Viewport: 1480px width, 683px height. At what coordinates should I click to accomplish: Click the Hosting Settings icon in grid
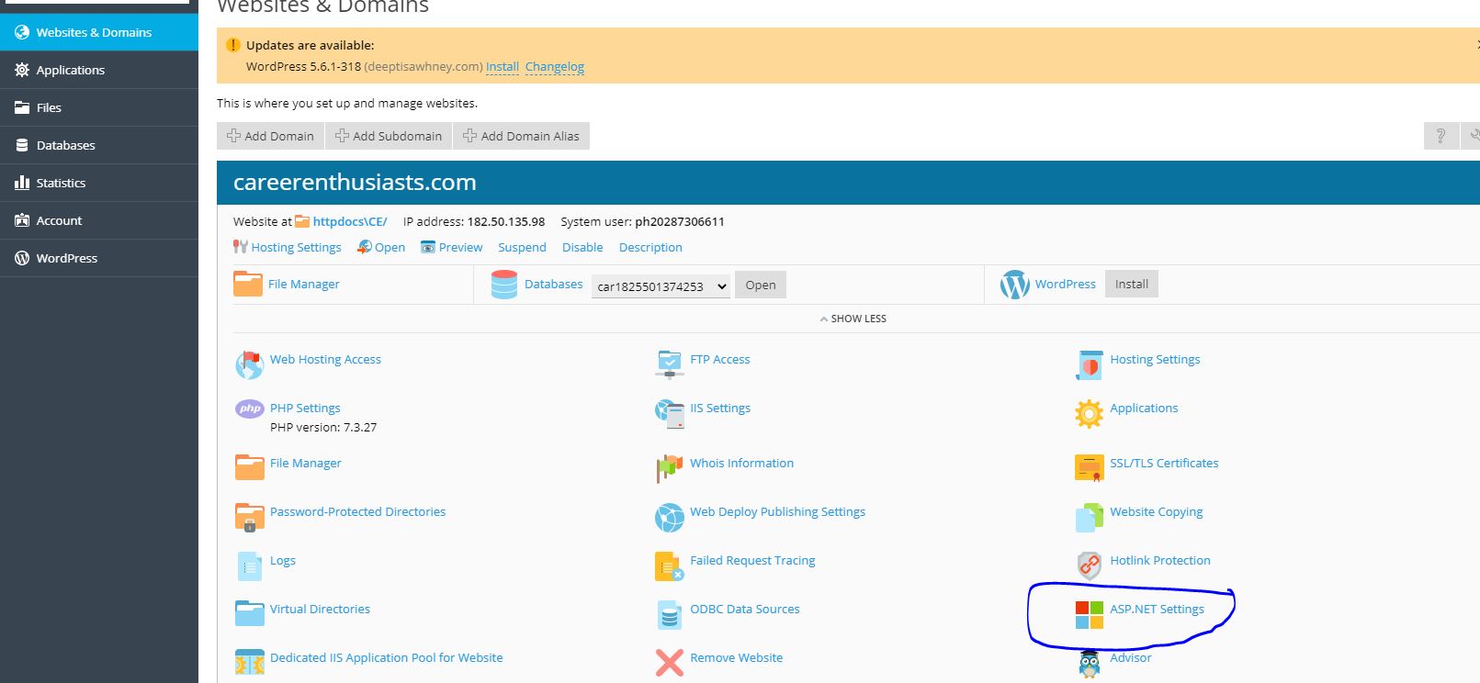(1090, 364)
